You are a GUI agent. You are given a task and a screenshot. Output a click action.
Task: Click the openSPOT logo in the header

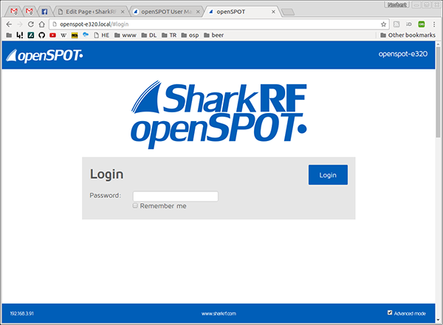[44, 55]
